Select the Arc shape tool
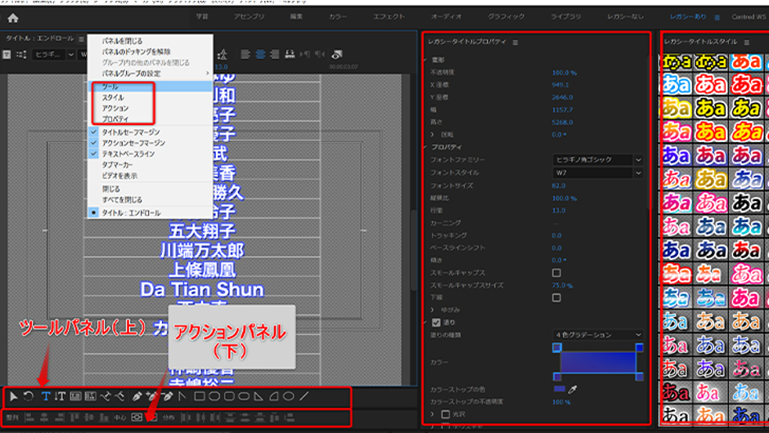The width and height of the screenshot is (769, 433). (x=274, y=396)
